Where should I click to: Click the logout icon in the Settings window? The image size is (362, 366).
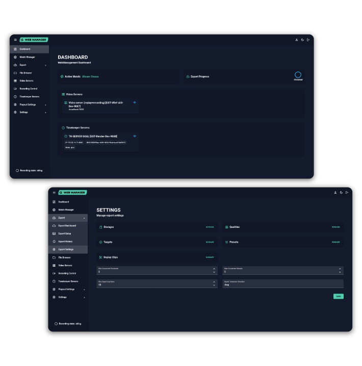(347, 193)
